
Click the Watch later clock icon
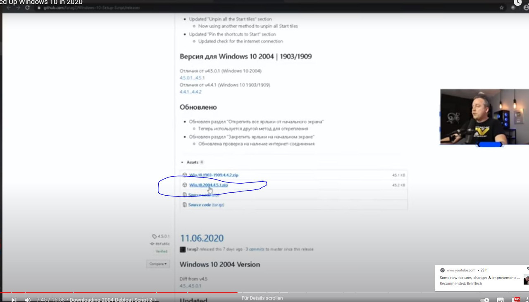click(518, 3)
